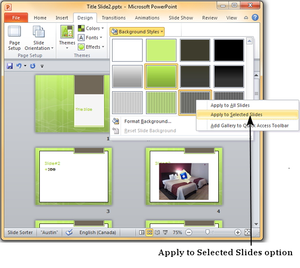The width and height of the screenshot is (300, 268).
Task: Choose the gray gradient background style
Action: pos(127,76)
